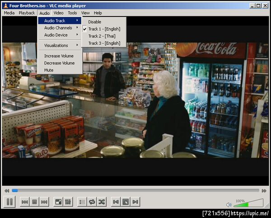
Task: Expand the Visualizations submenu
Action: 60,46
